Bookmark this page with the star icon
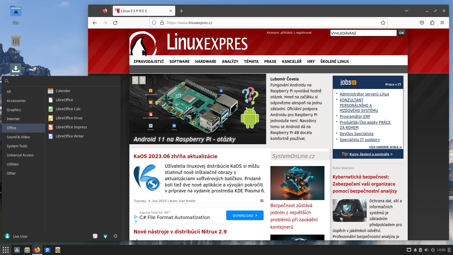The image size is (453, 255). (383, 23)
